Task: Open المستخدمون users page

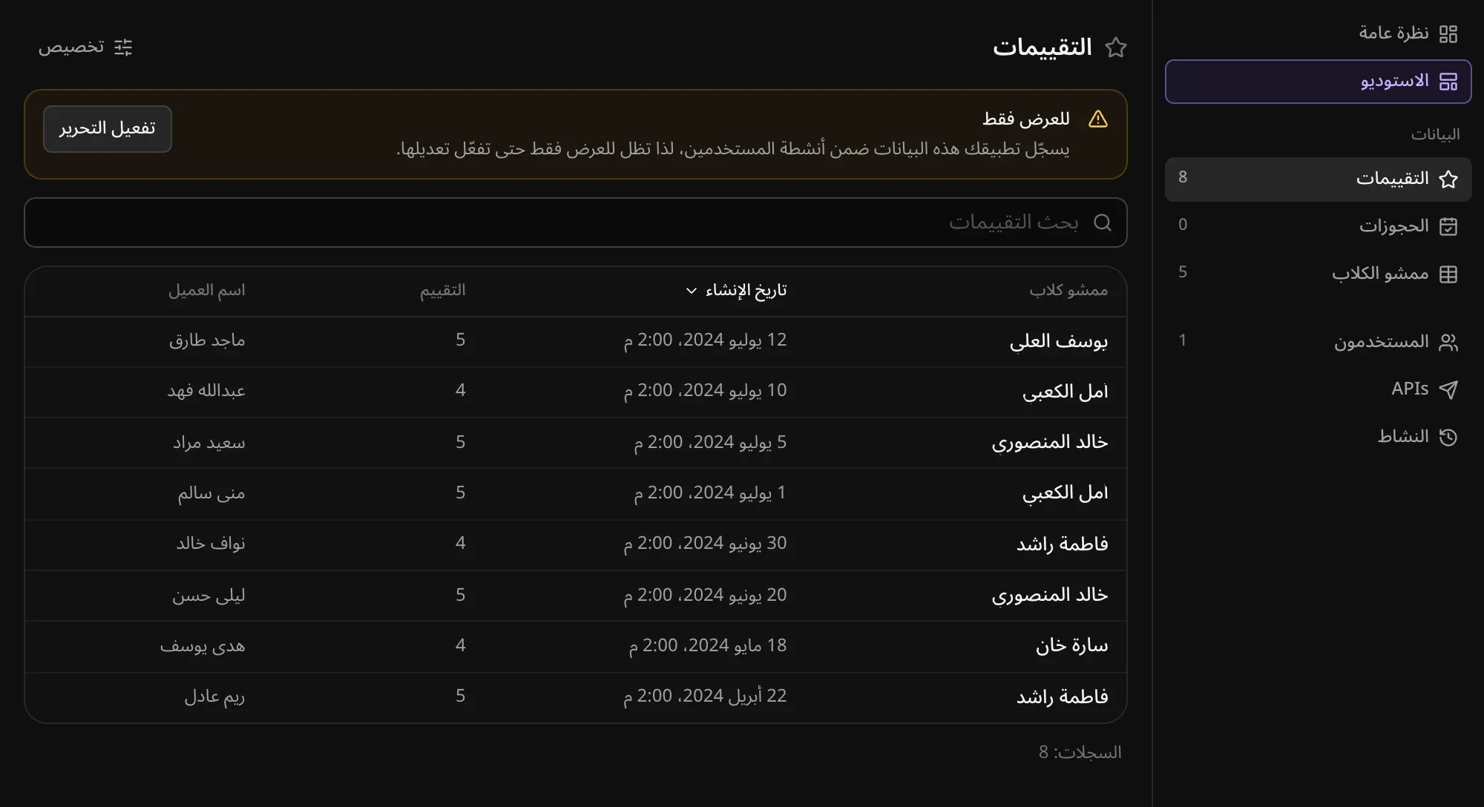Action: coord(1318,342)
